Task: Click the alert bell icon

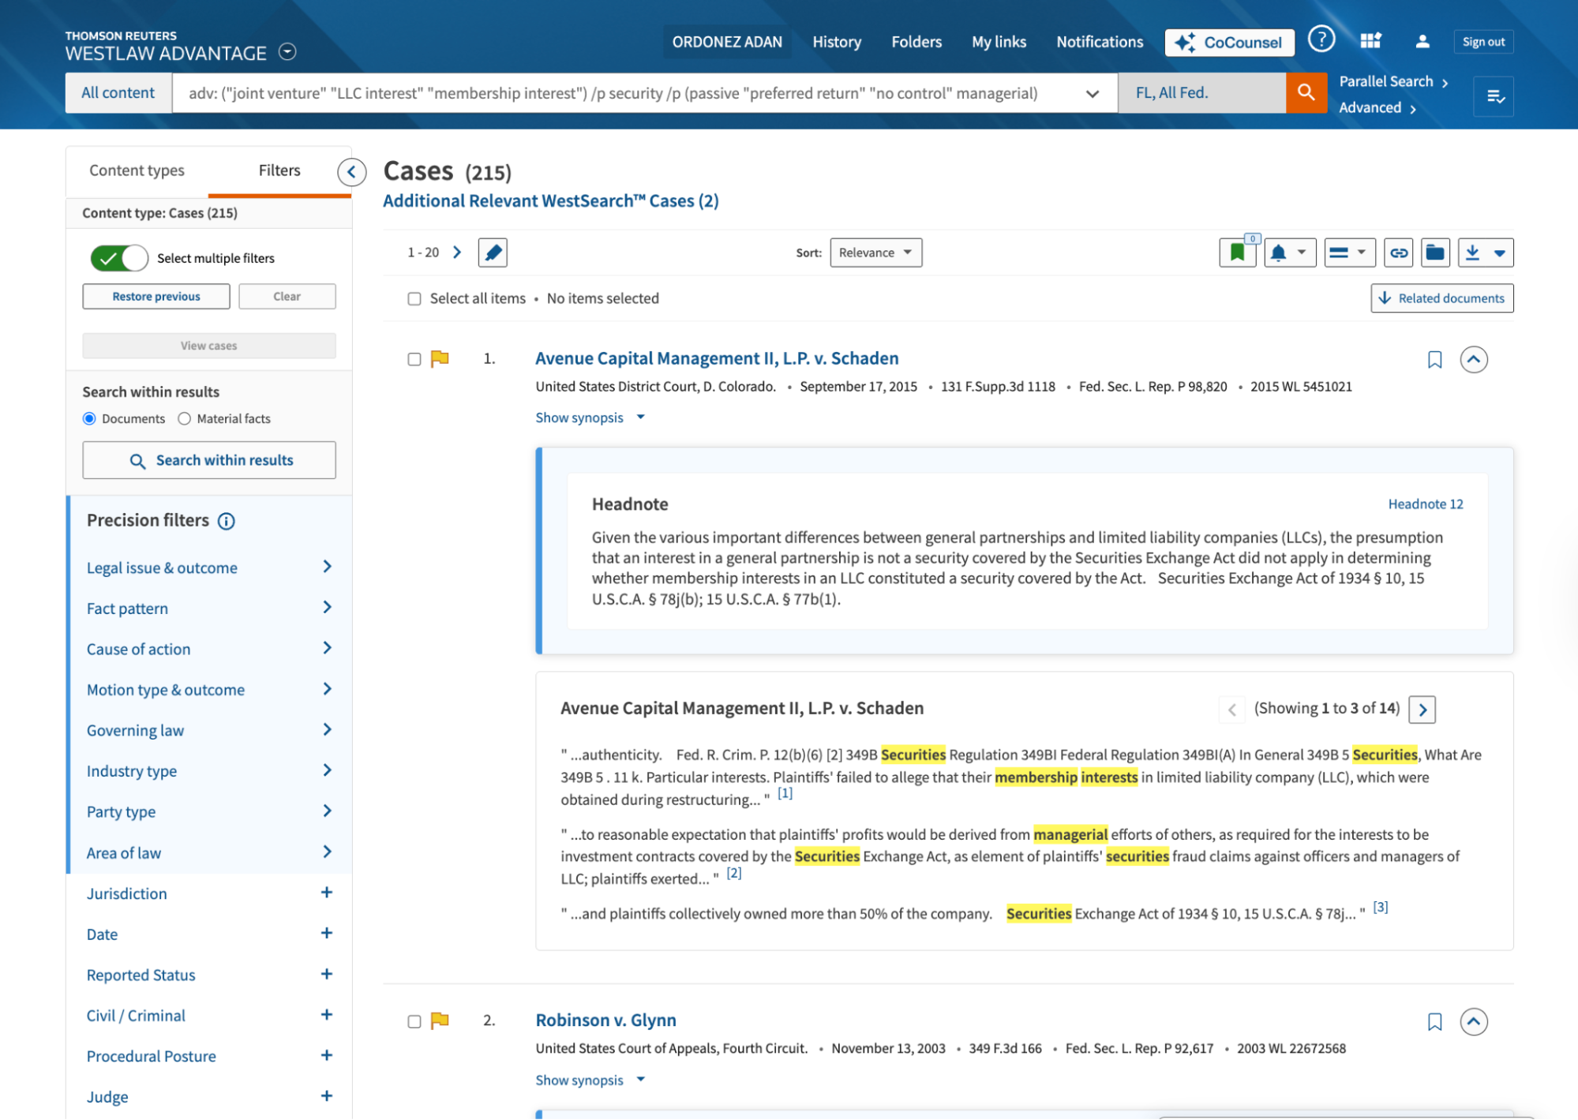Action: [x=1278, y=253]
